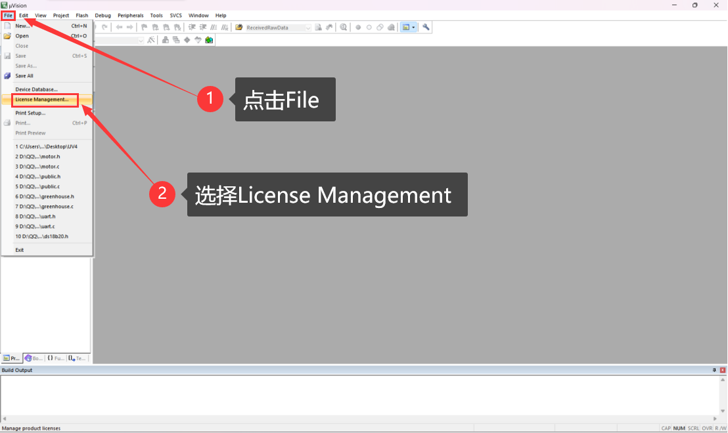Screen dimensions: 728x433
Task: Click the New document icon in File menu
Action: (7, 26)
